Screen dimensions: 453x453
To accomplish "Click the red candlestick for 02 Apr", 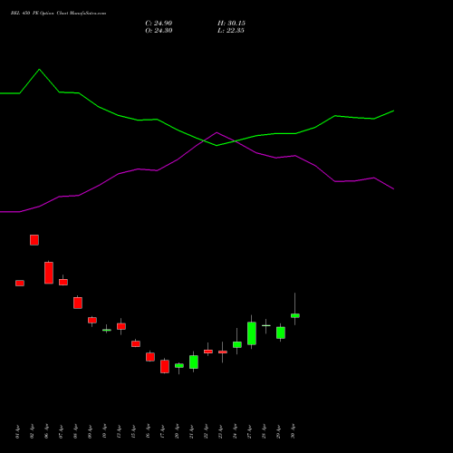I will (34, 240).
